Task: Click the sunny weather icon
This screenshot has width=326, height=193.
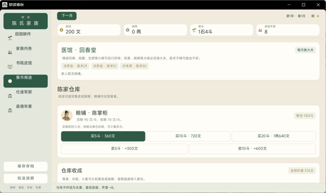Action: point(318,16)
